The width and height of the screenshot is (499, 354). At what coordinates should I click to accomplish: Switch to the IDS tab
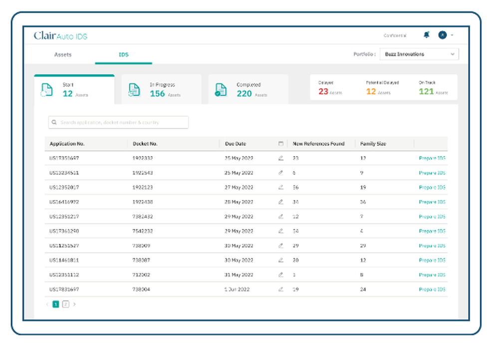tap(123, 55)
